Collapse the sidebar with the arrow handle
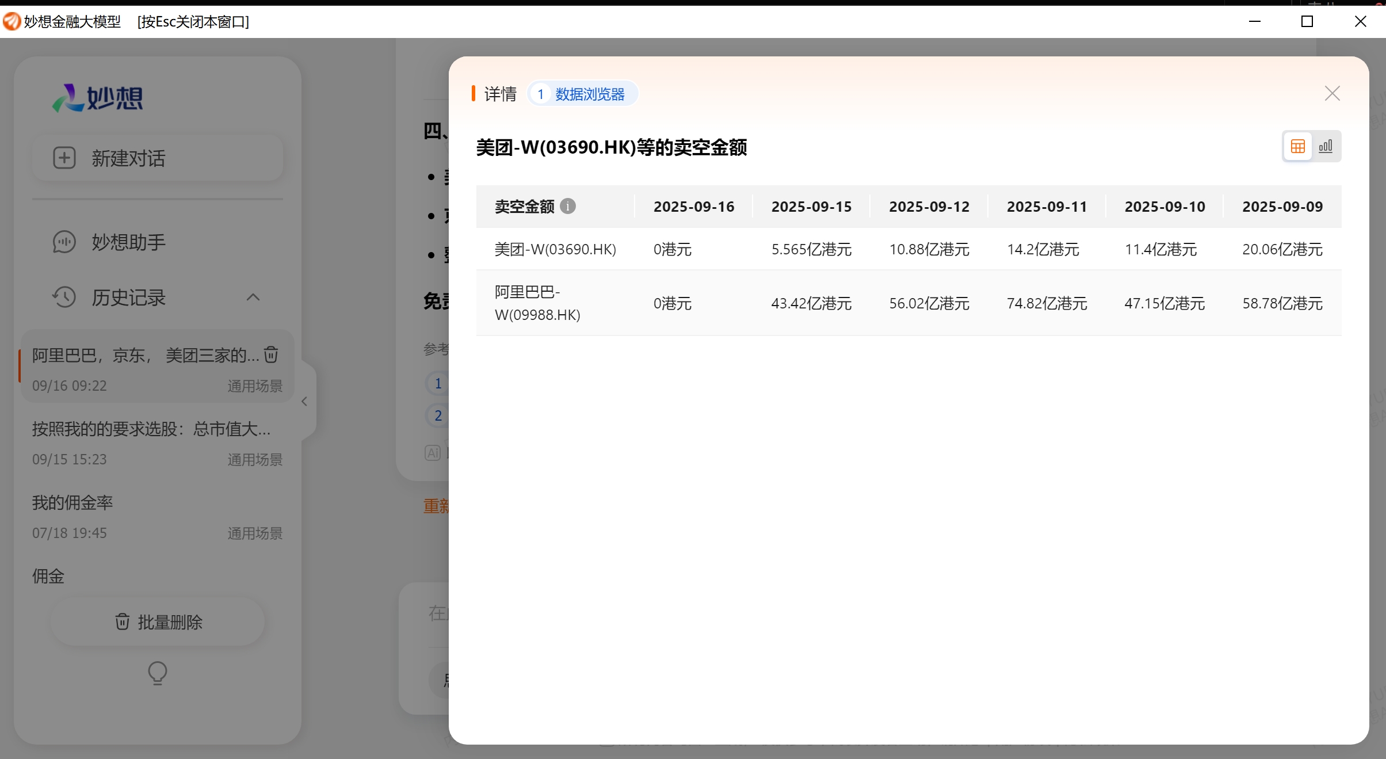Viewport: 1386px width, 759px height. [x=305, y=402]
